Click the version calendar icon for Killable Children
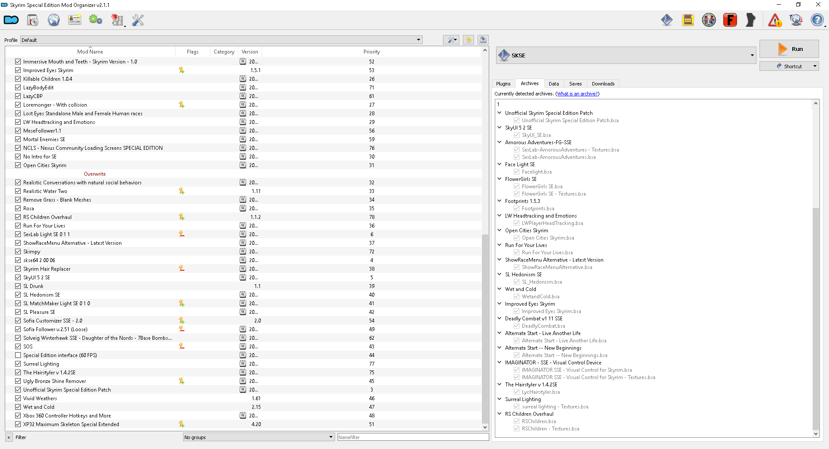This screenshot has width=829, height=449. [x=243, y=79]
